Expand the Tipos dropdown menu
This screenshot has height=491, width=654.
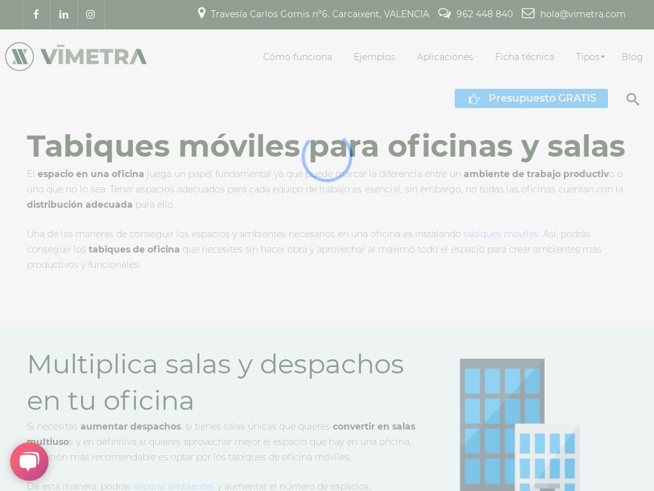click(589, 57)
